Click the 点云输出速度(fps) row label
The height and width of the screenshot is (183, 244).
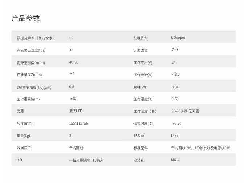[31, 50]
